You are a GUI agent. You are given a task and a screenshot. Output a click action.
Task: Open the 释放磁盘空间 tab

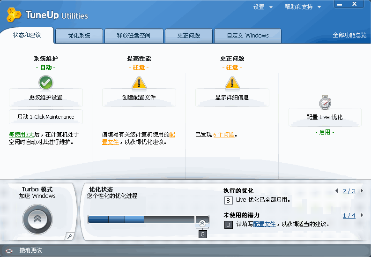pos(134,36)
